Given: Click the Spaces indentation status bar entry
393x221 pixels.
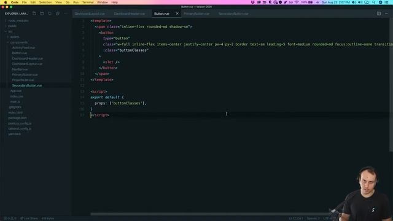Looking at the screenshot, I should click(x=313, y=219).
